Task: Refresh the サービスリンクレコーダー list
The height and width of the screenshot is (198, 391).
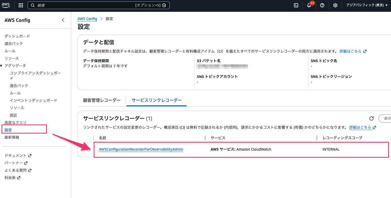Action: pos(371,118)
